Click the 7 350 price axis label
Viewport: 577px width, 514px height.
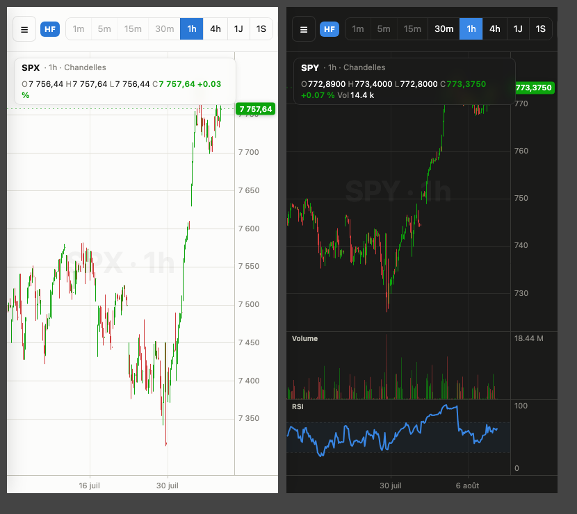(249, 418)
